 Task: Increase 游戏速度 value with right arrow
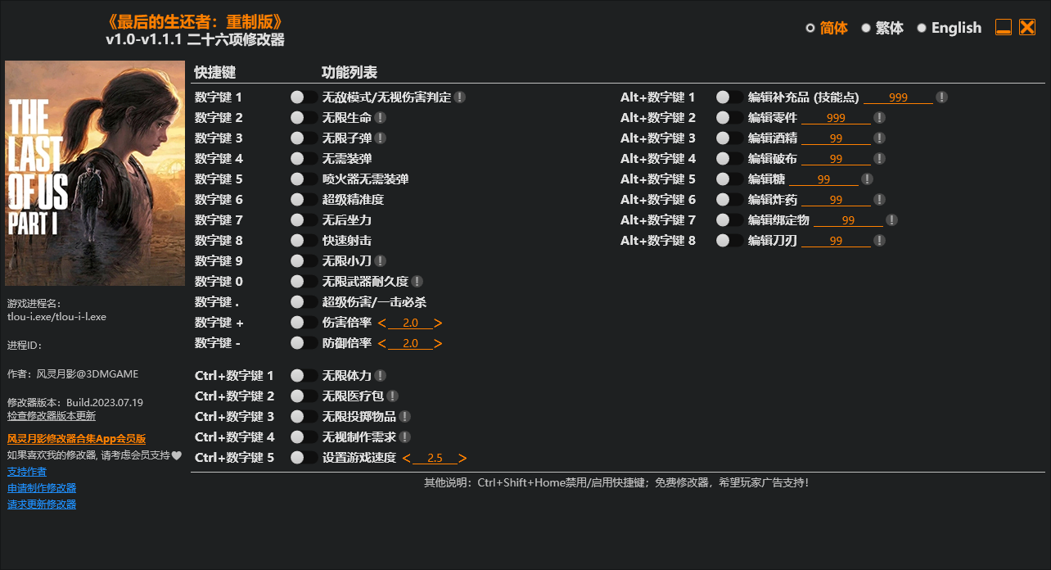pos(465,457)
